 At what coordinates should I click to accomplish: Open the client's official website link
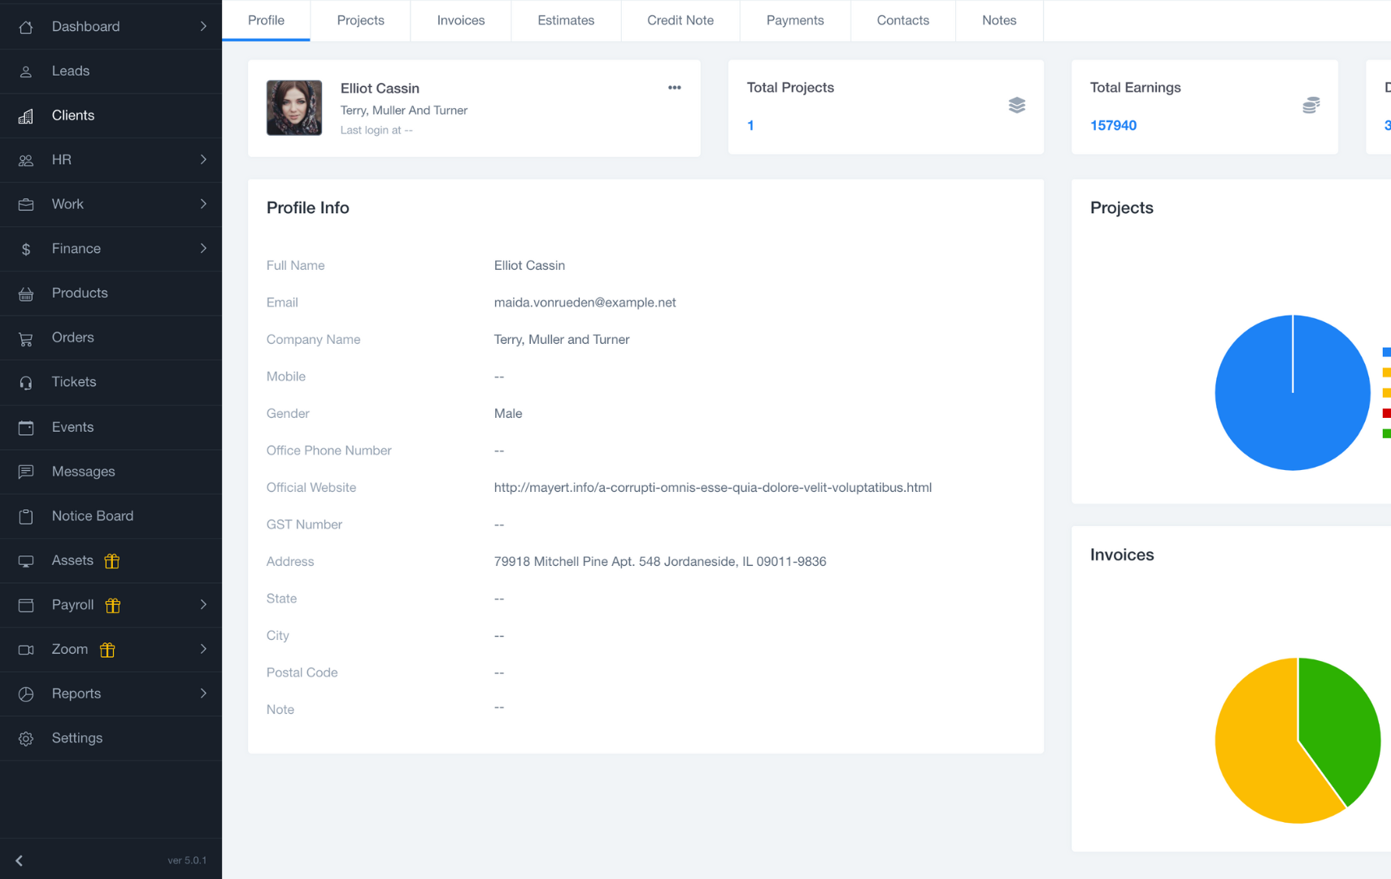tap(712, 488)
